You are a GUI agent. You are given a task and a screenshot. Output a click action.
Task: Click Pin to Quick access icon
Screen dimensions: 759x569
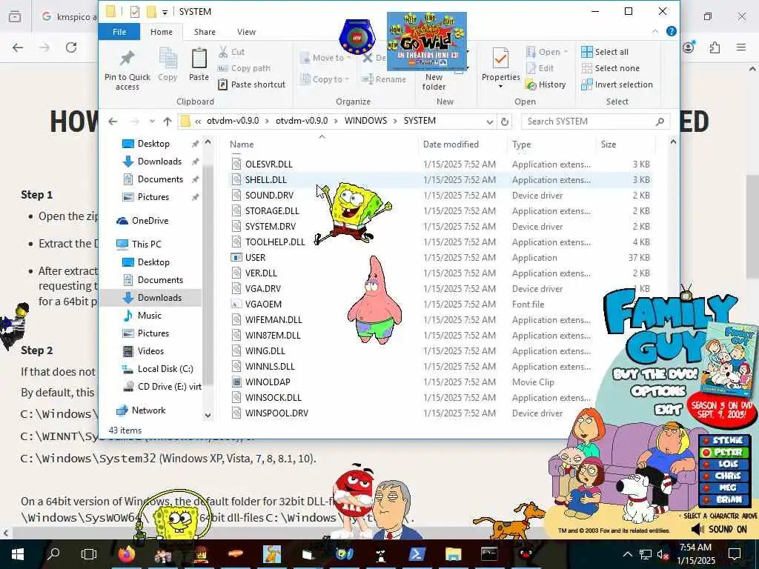127,59
